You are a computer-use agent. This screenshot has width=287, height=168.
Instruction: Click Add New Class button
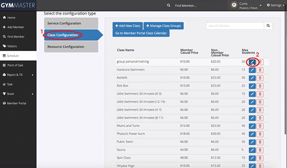point(128,26)
